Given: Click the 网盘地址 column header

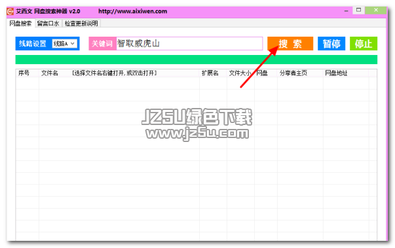Looking at the screenshot, I should click(x=346, y=73).
